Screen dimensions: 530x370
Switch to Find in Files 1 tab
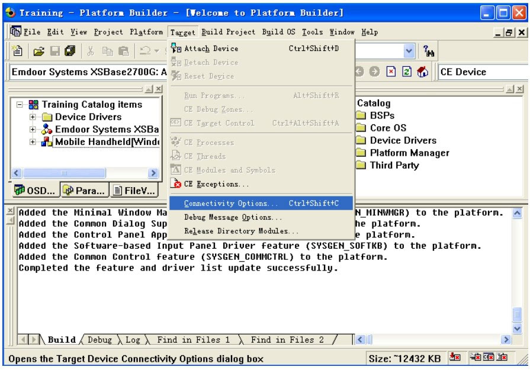tap(193, 340)
